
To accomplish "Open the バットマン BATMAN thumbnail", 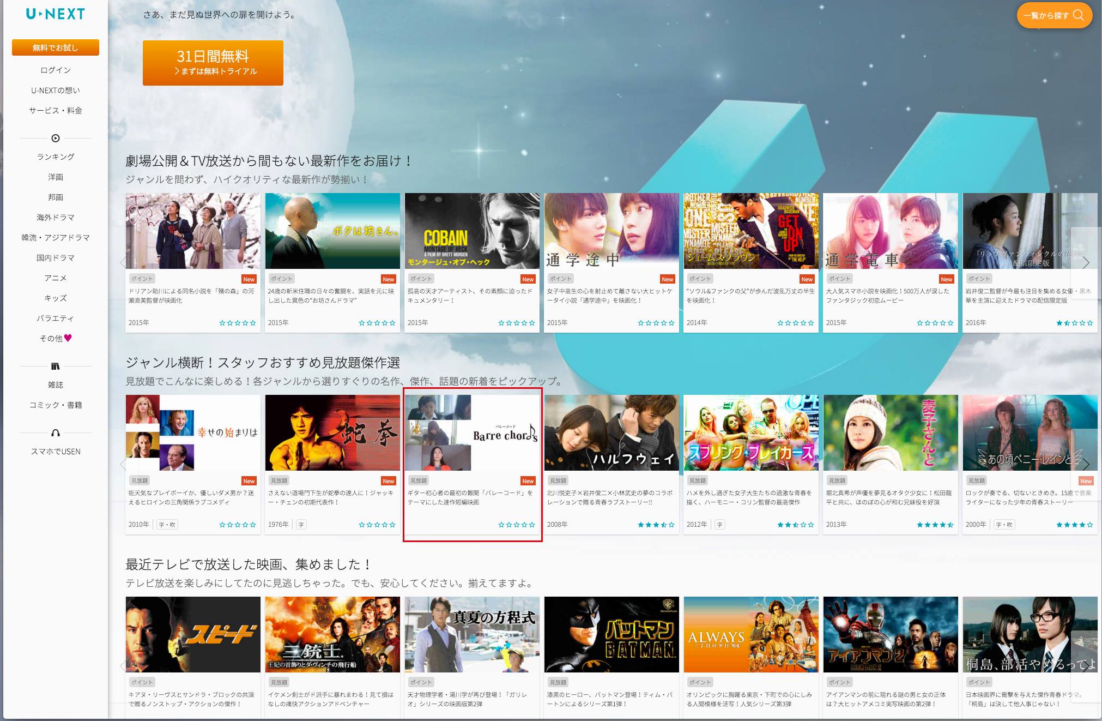I will [x=611, y=634].
